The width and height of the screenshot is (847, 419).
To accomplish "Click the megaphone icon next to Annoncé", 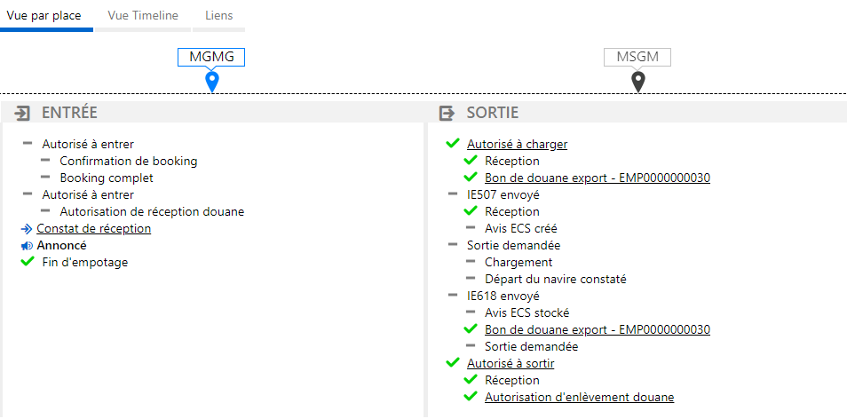I will click(27, 246).
